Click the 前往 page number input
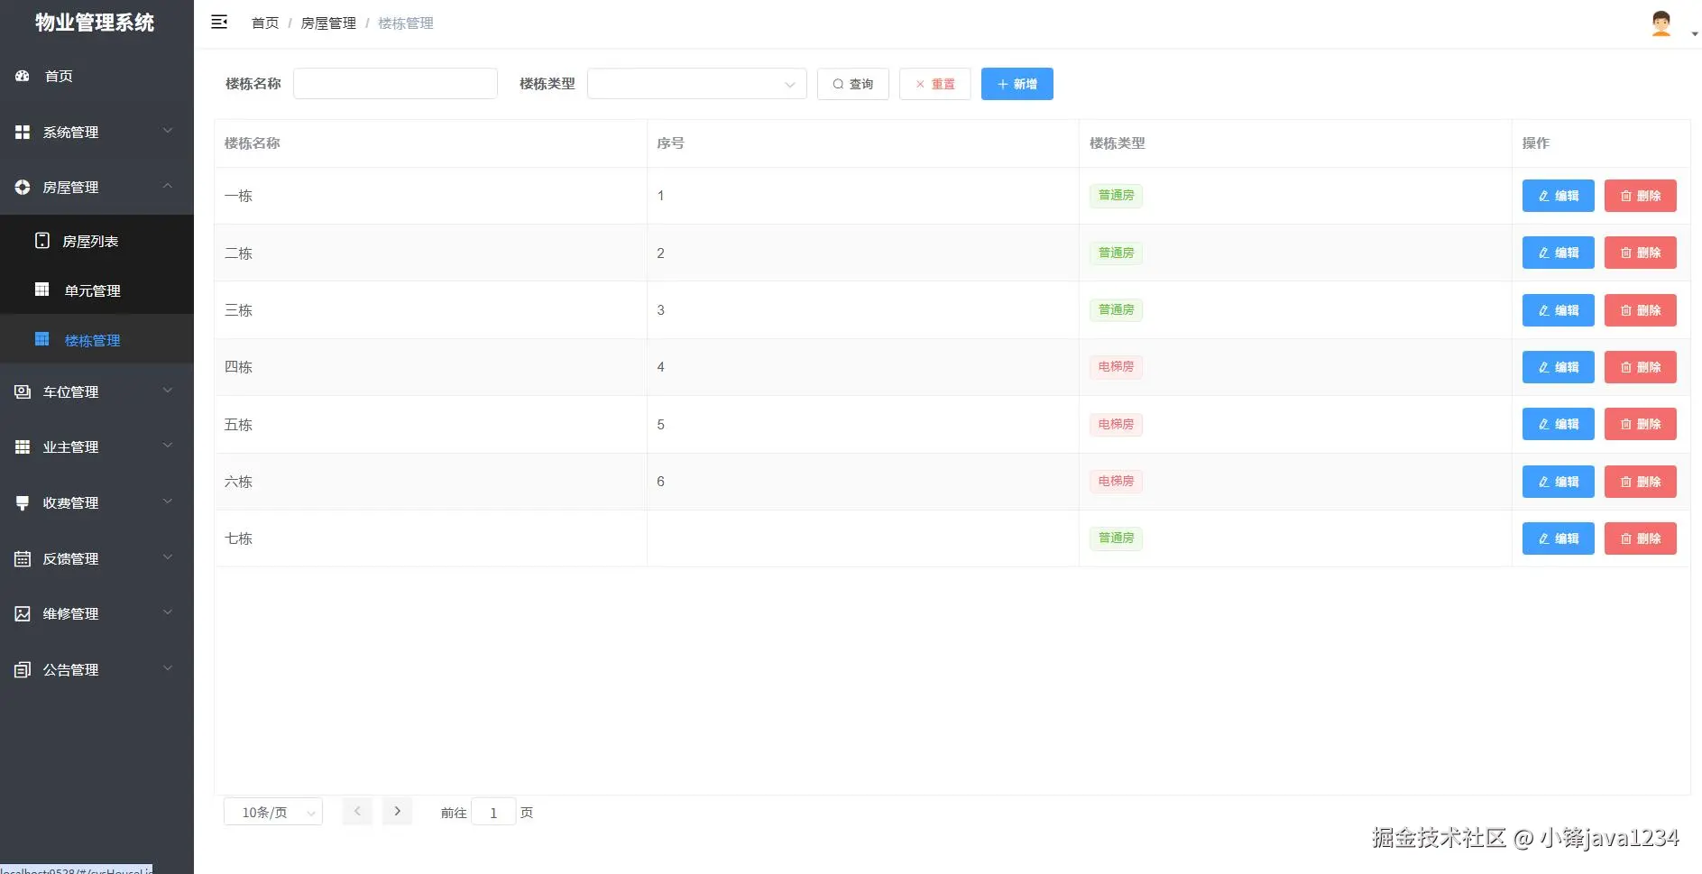This screenshot has height=874, width=1702. point(493,812)
